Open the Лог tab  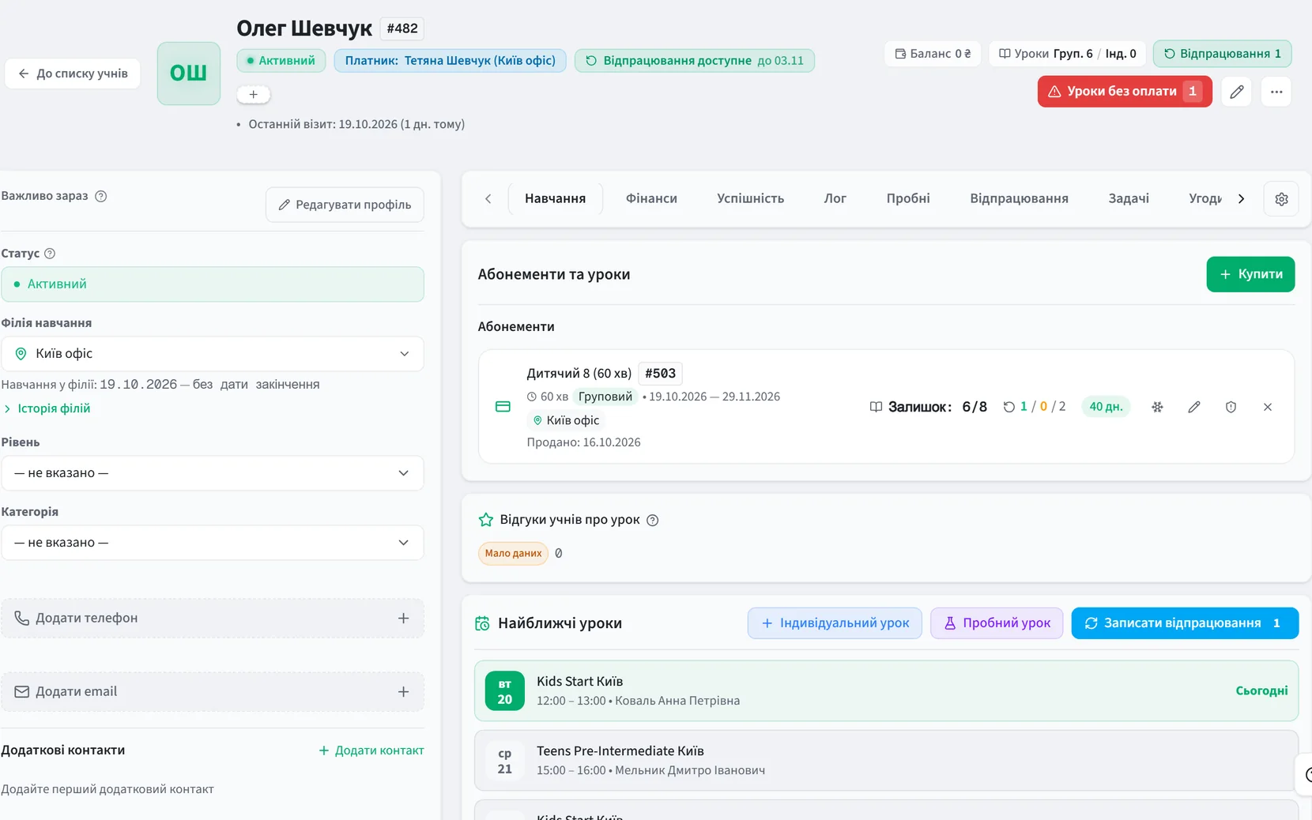point(835,199)
